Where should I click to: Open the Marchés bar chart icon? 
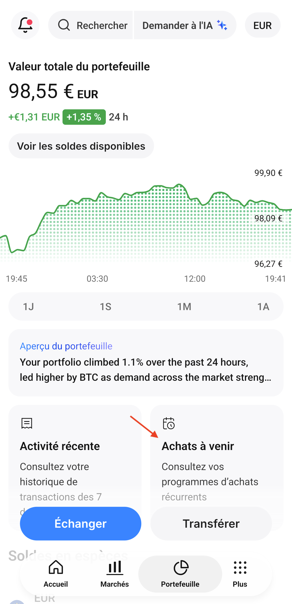pyautogui.click(x=115, y=567)
